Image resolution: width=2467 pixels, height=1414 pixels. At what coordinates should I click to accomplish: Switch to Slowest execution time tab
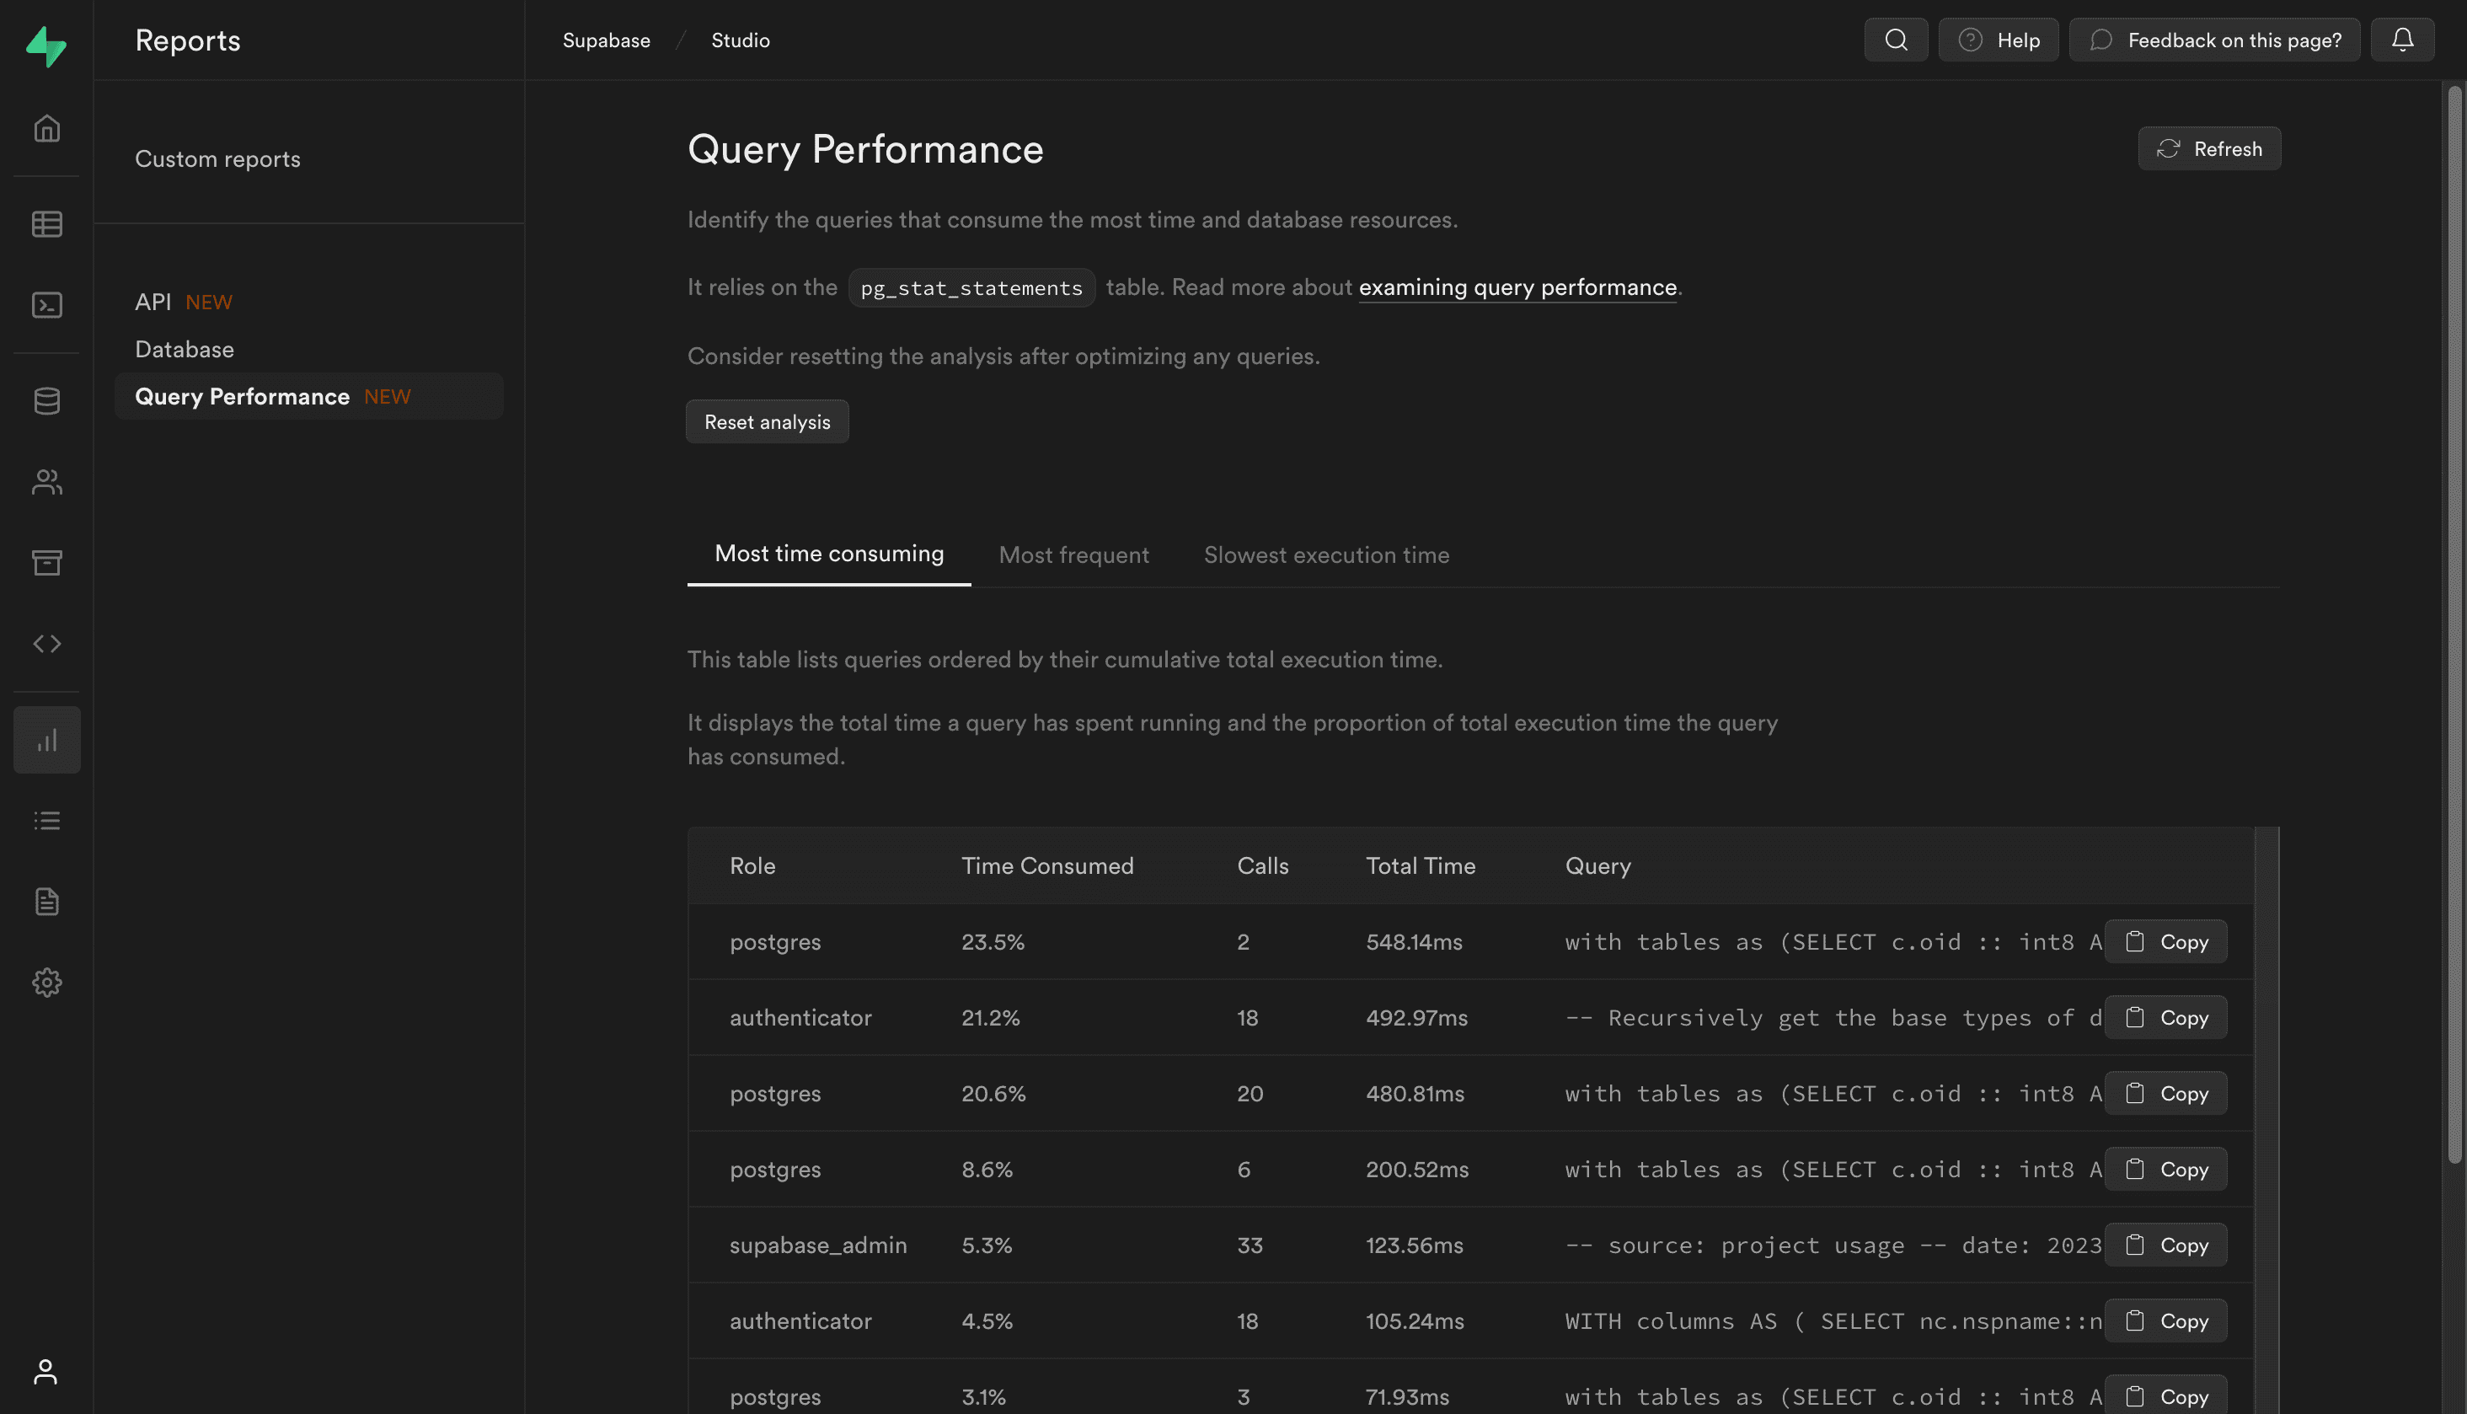click(x=1325, y=554)
